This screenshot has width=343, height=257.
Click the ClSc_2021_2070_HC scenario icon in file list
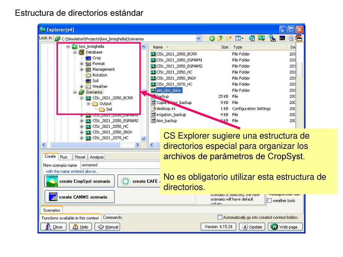pos(153,84)
